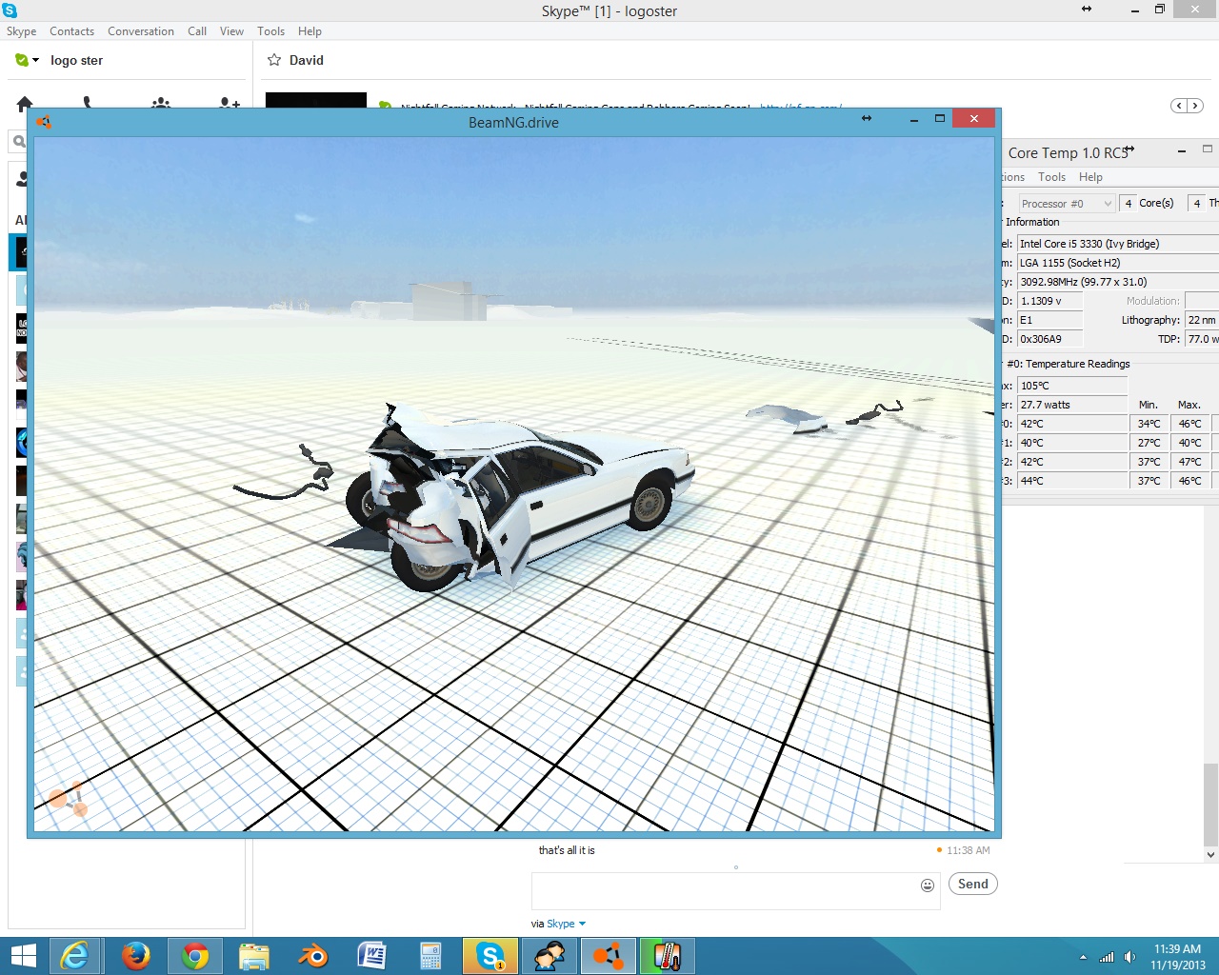Show hidden tray icons arrow

(1083, 957)
